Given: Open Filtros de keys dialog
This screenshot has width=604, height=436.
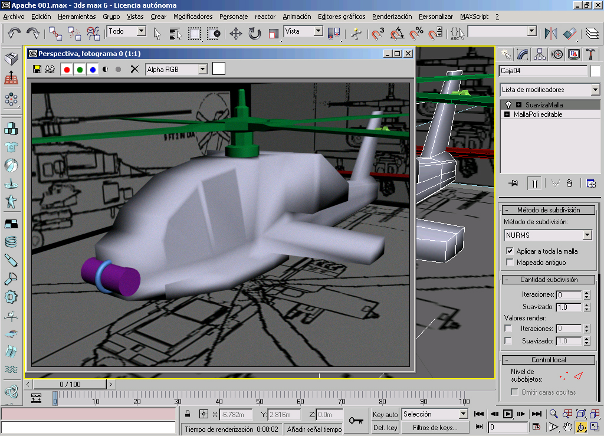Looking at the screenshot, I should pyautogui.click(x=435, y=428).
